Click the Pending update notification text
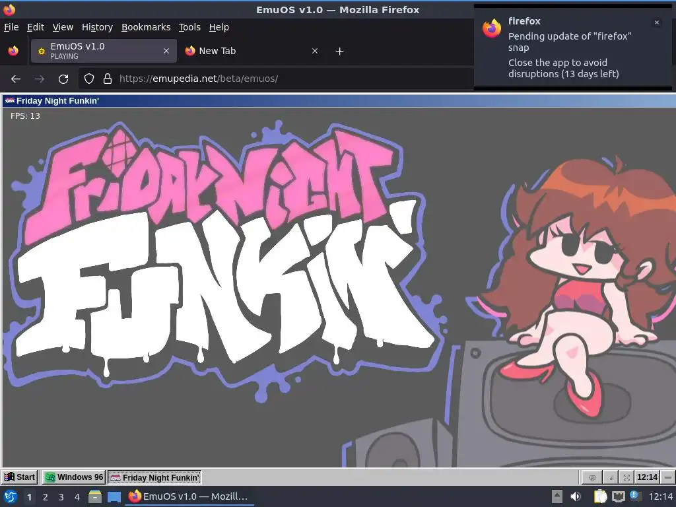The height and width of the screenshot is (507, 676). (570, 42)
